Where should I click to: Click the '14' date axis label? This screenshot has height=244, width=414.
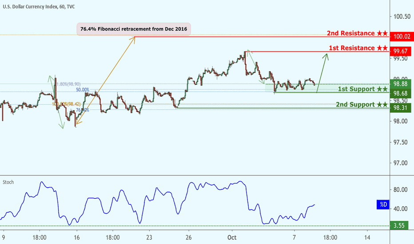pyautogui.click(x=367, y=238)
